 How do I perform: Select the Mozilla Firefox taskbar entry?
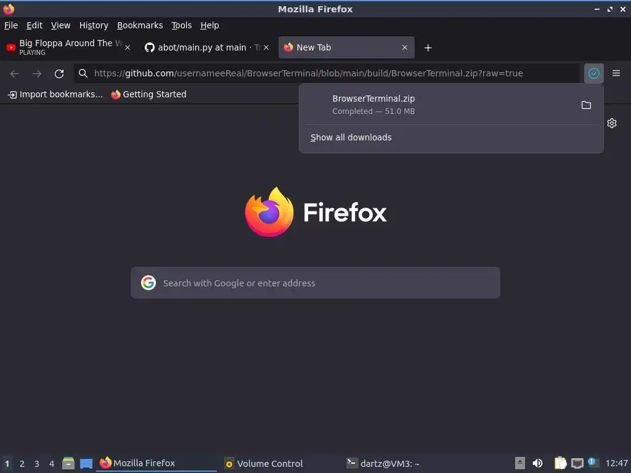[x=157, y=463]
